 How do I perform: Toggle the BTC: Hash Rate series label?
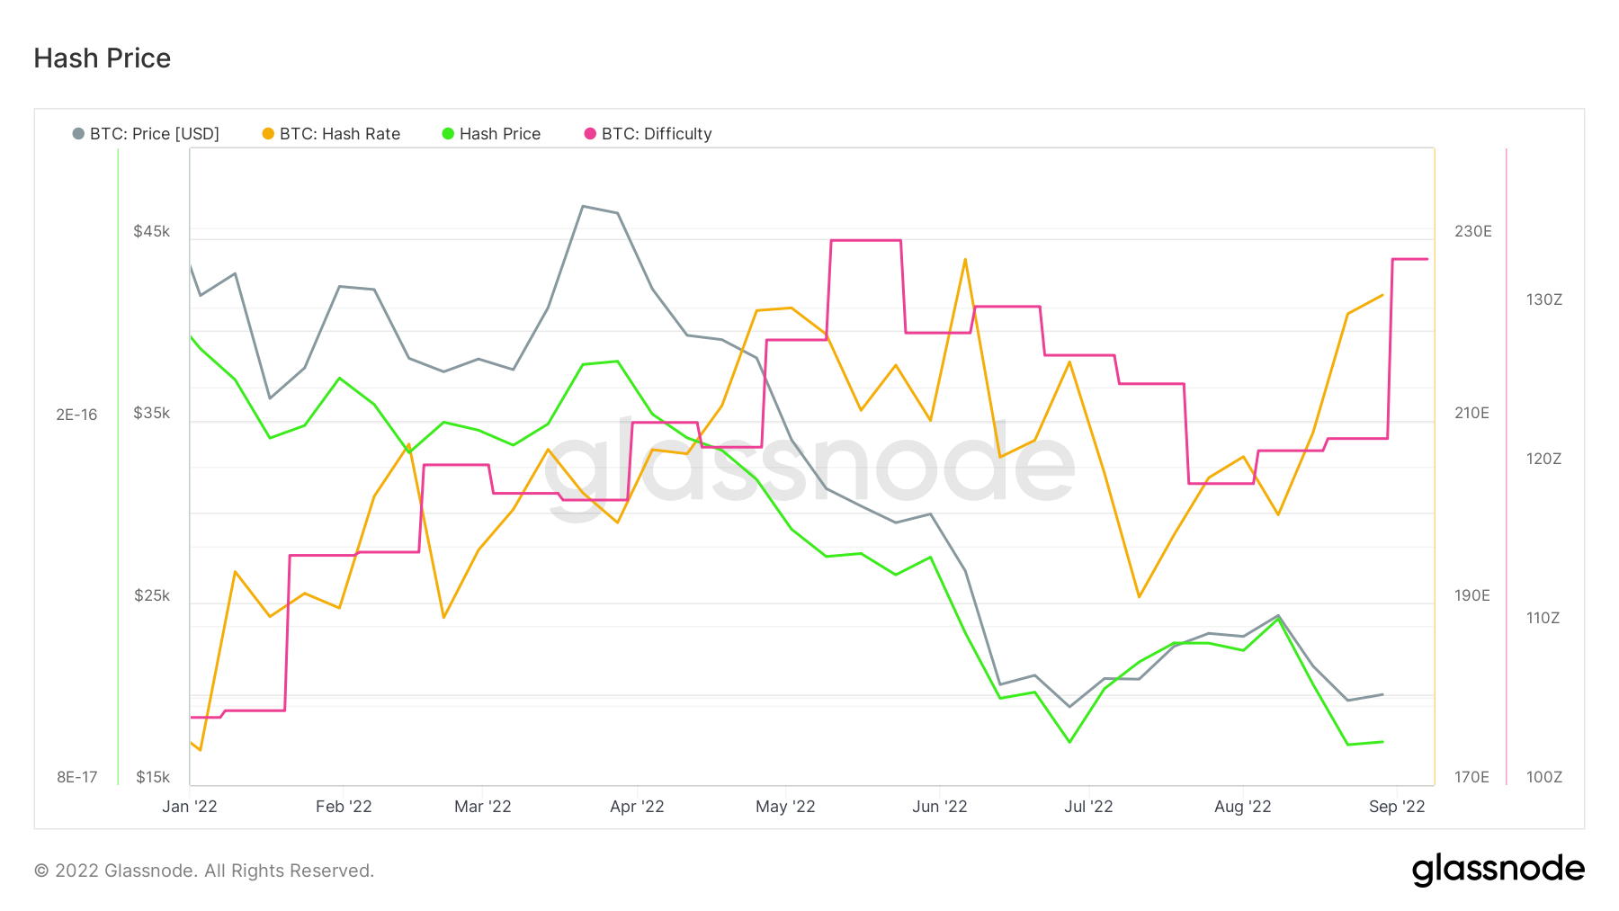click(340, 134)
